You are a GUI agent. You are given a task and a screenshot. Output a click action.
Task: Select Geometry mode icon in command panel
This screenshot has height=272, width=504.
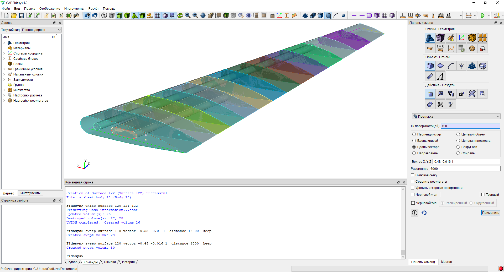coord(430,38)
